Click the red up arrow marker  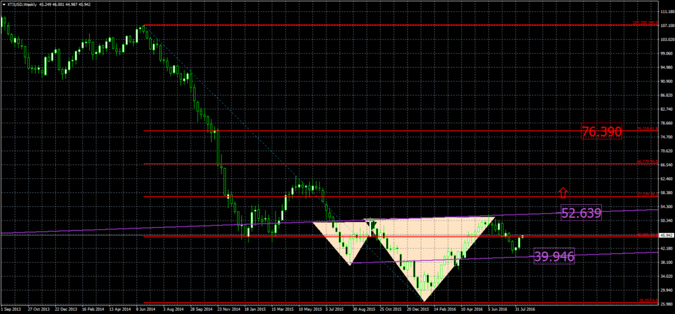click(563, 192)
